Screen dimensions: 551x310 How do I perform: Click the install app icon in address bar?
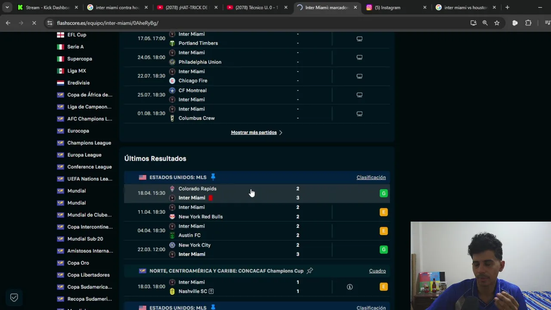474,23
